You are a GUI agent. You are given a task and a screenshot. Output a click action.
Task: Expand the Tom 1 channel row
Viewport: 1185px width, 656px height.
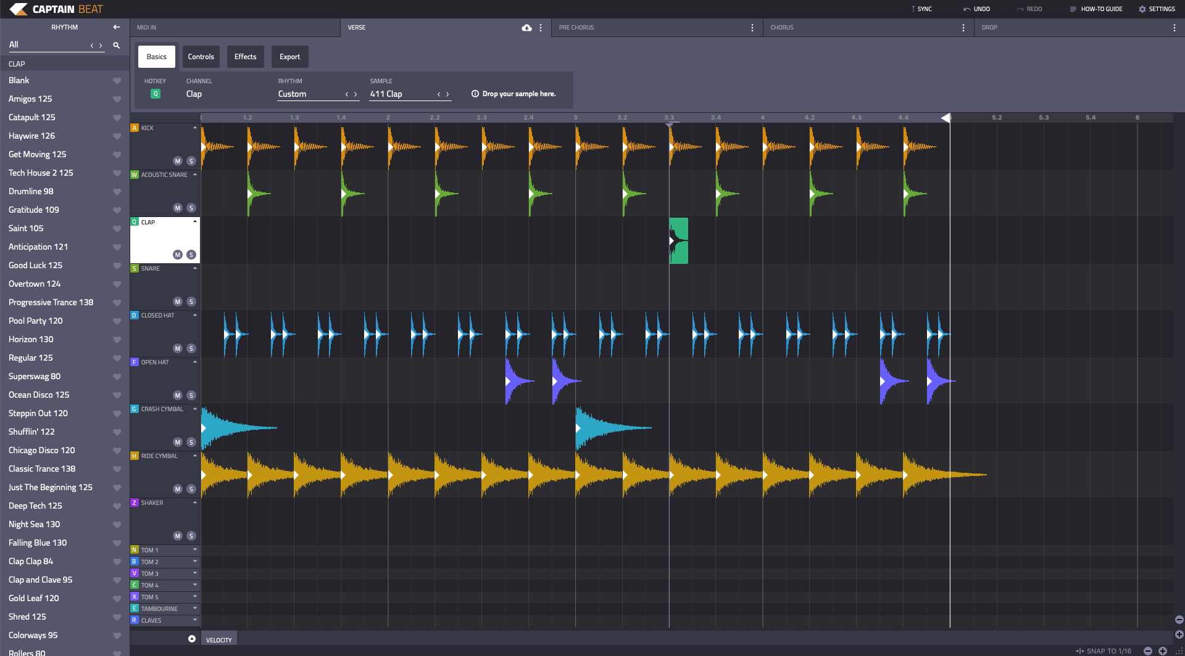(x=195, y=549)
